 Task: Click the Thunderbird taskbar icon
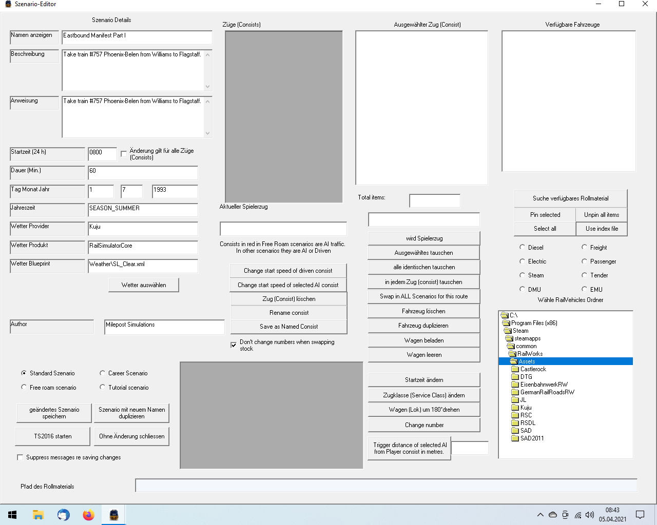(63, 515)
